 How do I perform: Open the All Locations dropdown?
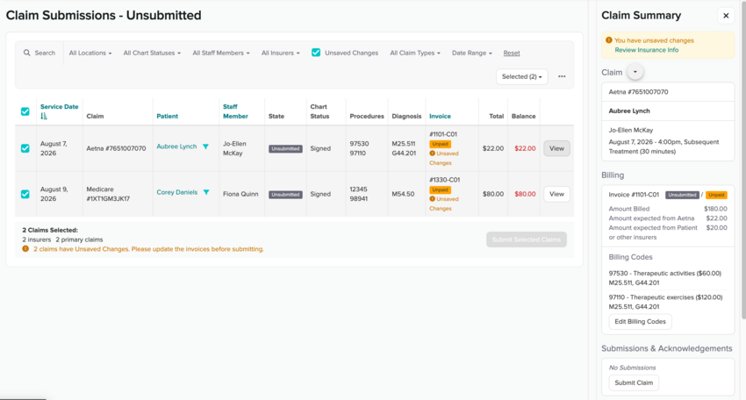pyautogui.click(x=90, y=53)
